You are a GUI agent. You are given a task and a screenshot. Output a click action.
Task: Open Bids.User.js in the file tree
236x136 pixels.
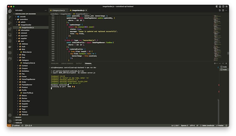(x=31, y=52)
